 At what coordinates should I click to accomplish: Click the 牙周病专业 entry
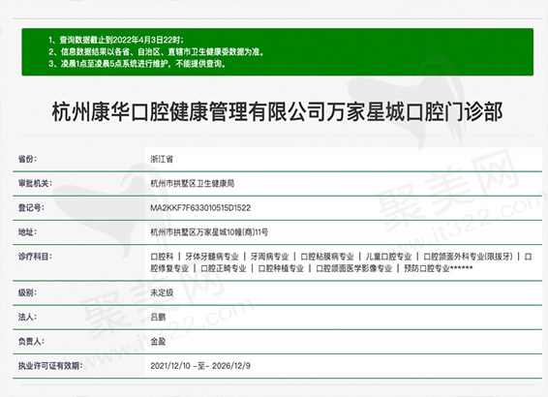click(x=269, y=257)
